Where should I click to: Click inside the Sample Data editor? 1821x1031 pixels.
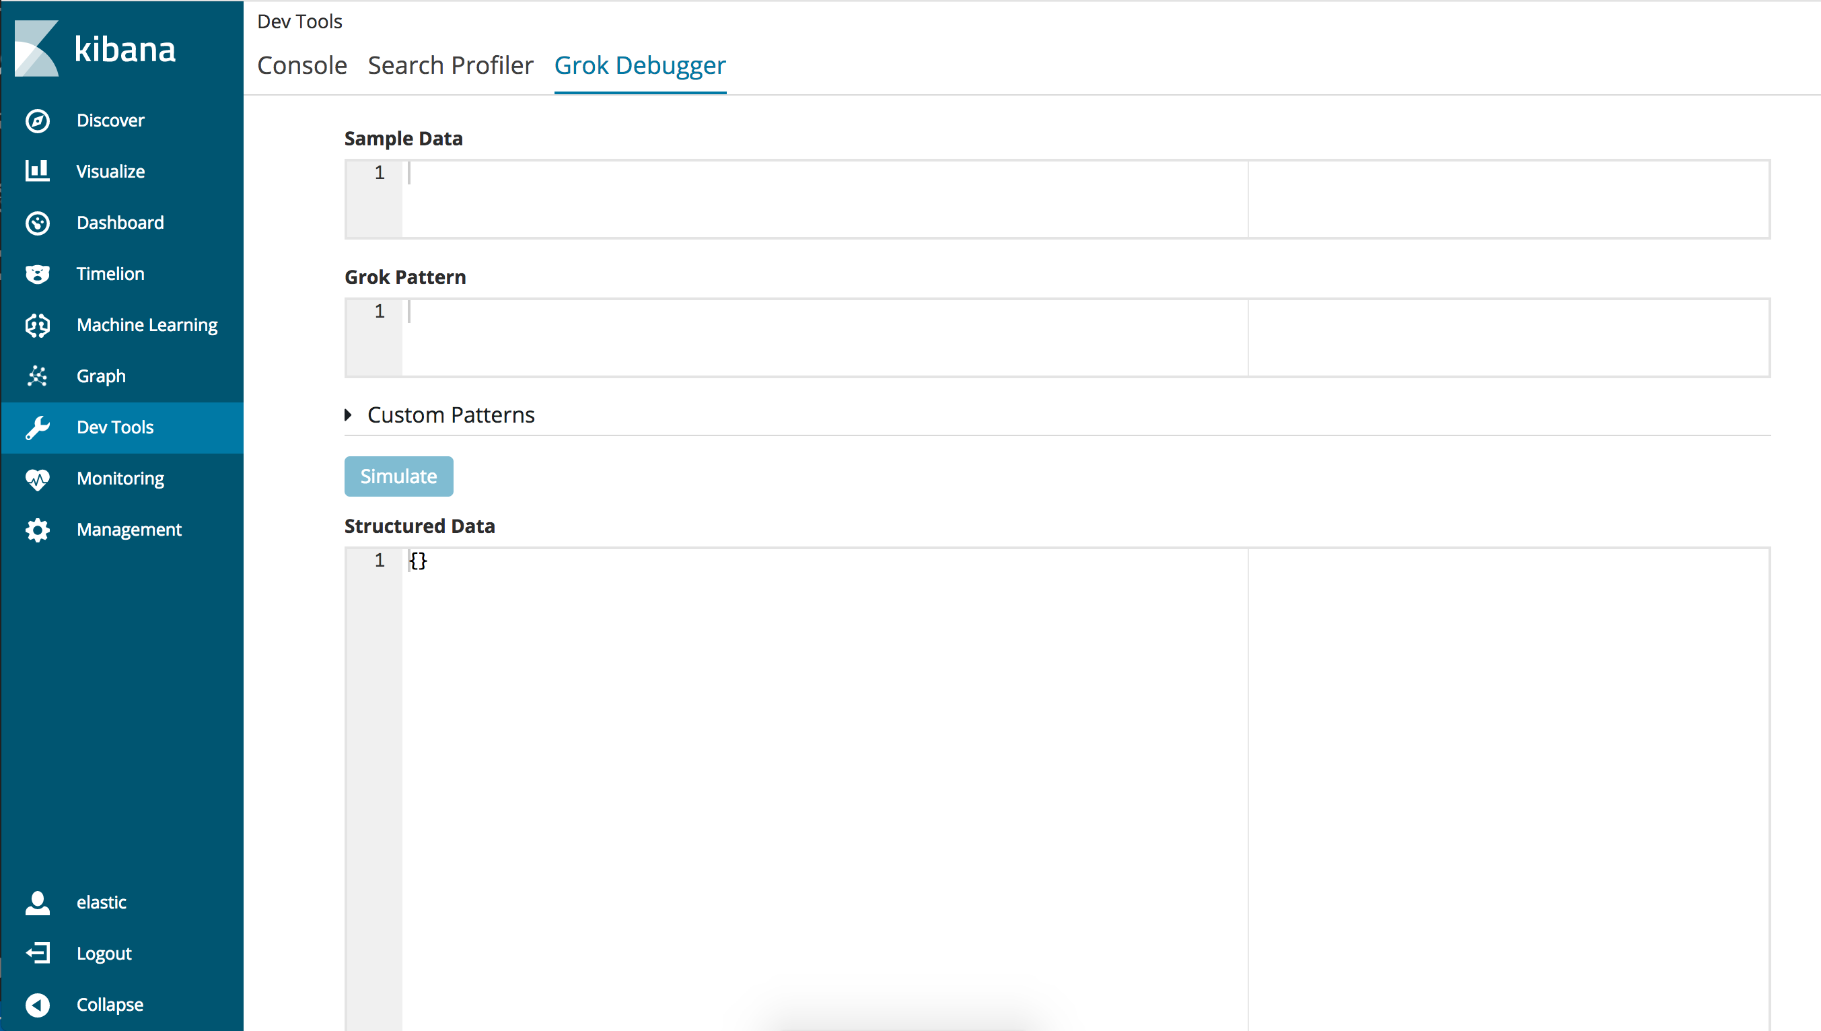[779, 199]
